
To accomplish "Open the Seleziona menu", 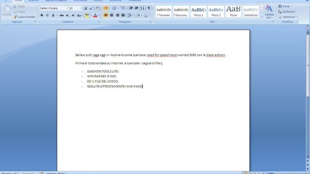I will click(287, 17).
